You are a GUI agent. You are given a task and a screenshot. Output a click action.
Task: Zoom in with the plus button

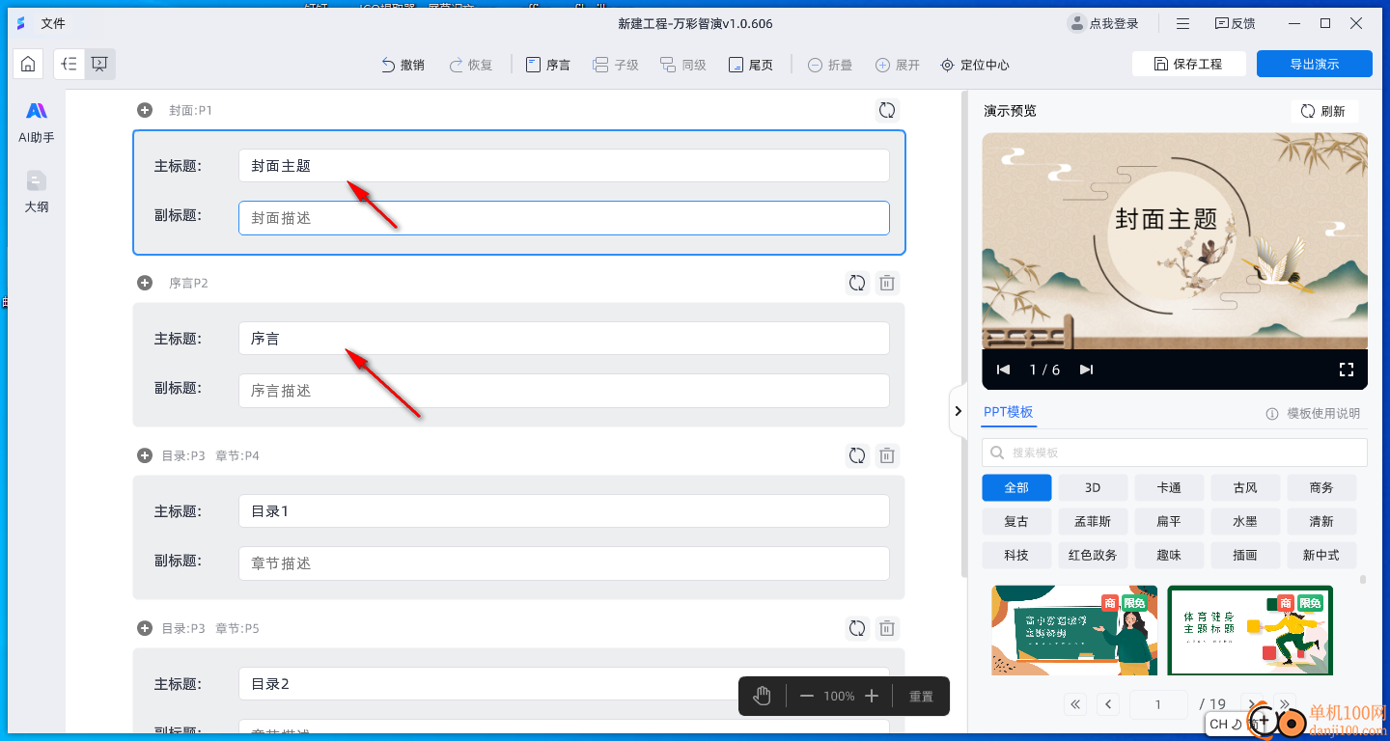click(872, 696)
